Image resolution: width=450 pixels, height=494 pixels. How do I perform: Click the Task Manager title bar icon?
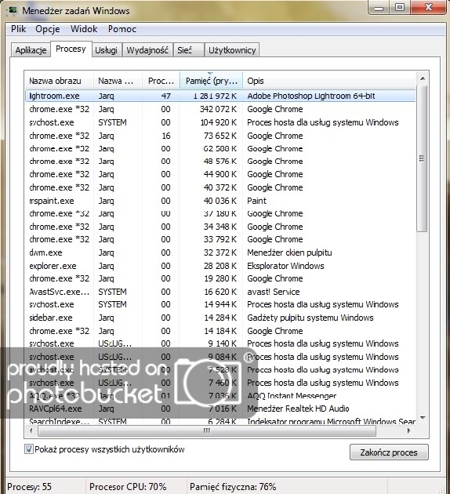[x=13, y=11]
